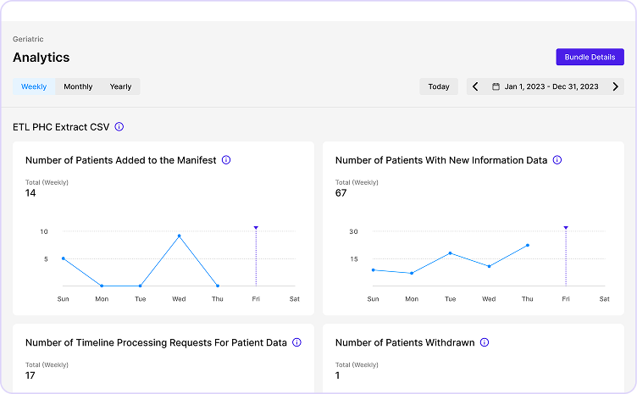Switch to Yearly view
This screenshot has width=637, height=394.
coord(120,86)
